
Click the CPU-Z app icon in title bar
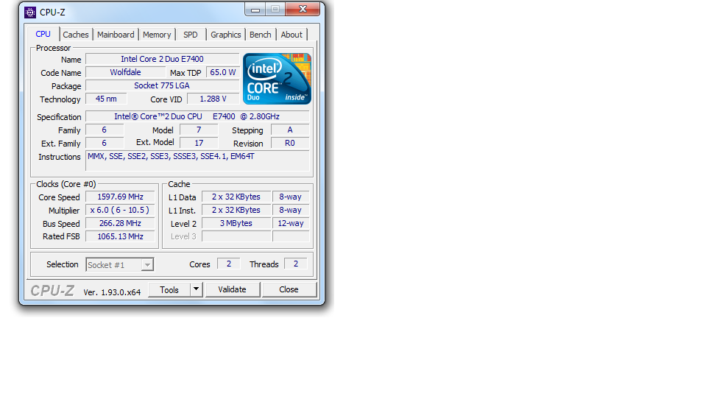click(x=30, y=12)
